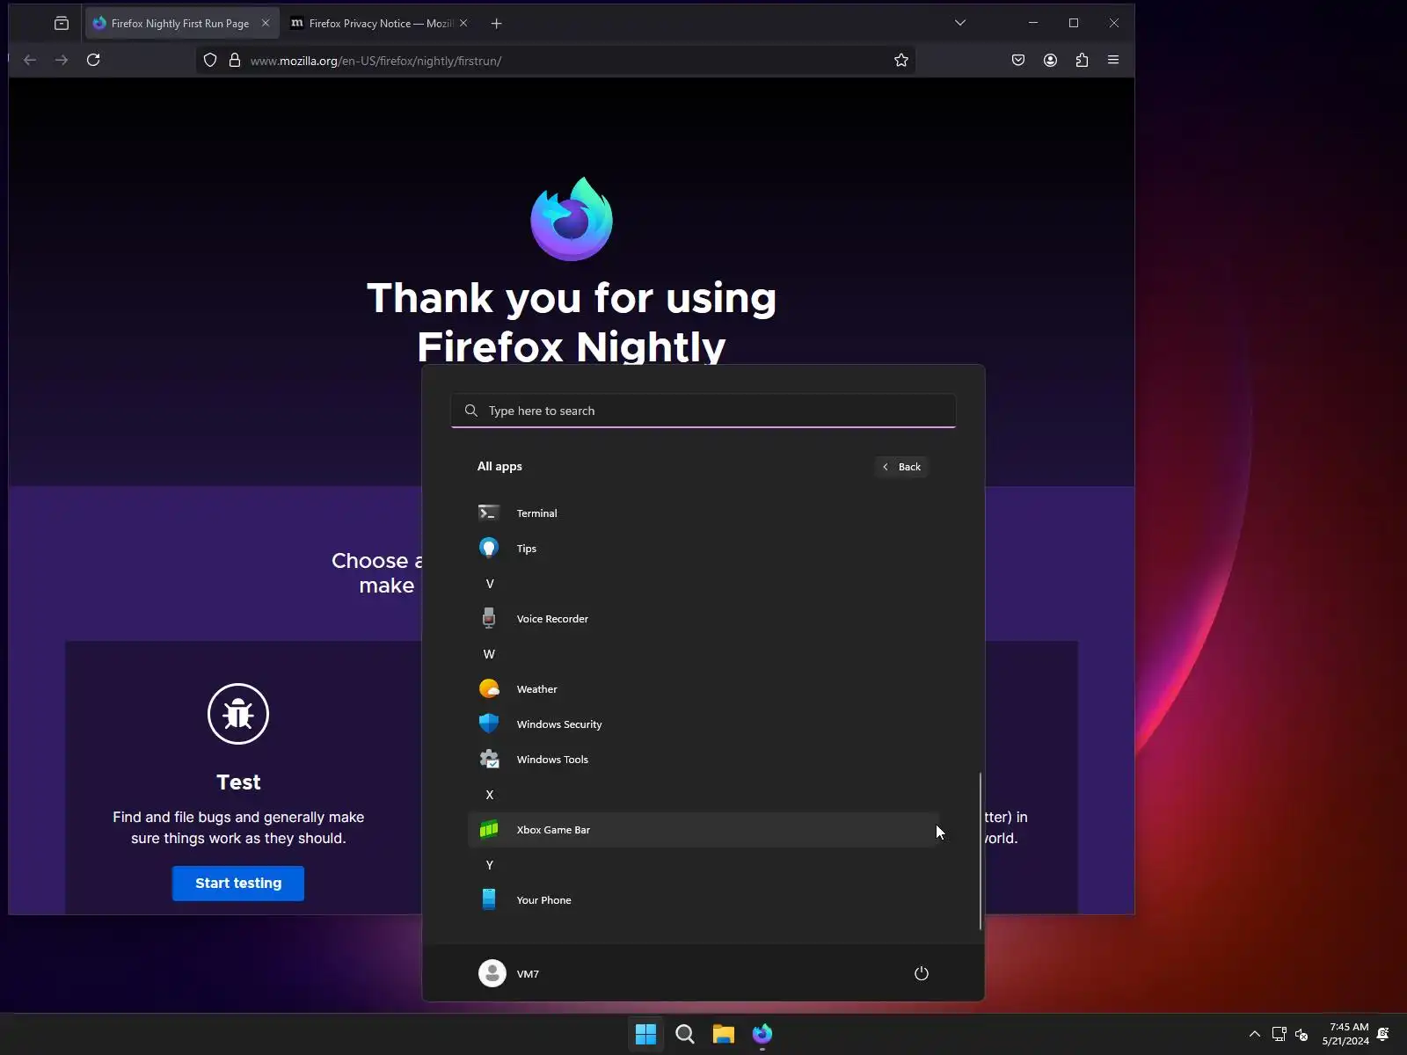This screenshot has height=1055, width=1407.
Task: View site security padlock info
Action: (235, 60)
